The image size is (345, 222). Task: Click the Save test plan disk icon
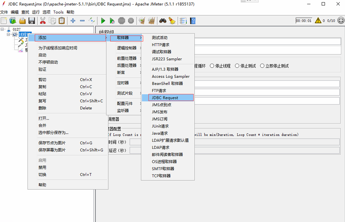tap(32, 21)
